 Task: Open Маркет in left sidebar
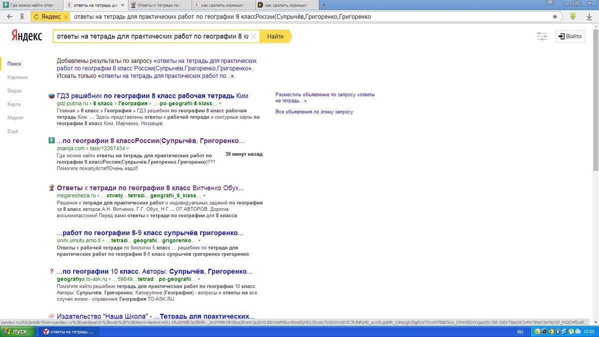pyautogui.click(x=16, y=118)
